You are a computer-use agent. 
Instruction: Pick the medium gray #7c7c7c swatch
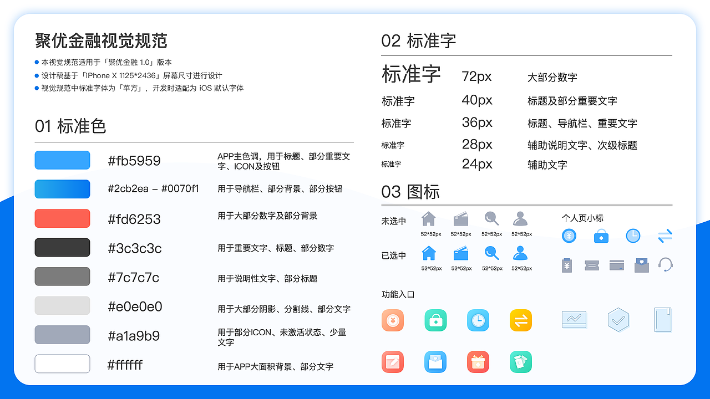(x=62, y=277)
